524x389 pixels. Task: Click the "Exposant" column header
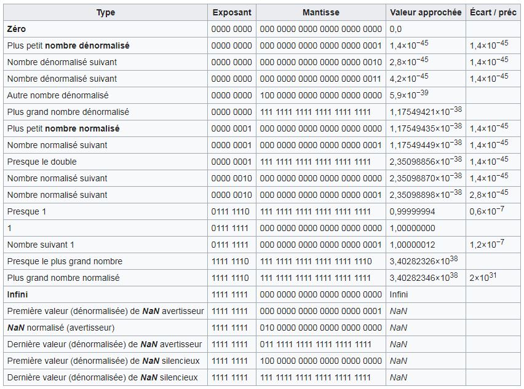pos(231,12)
